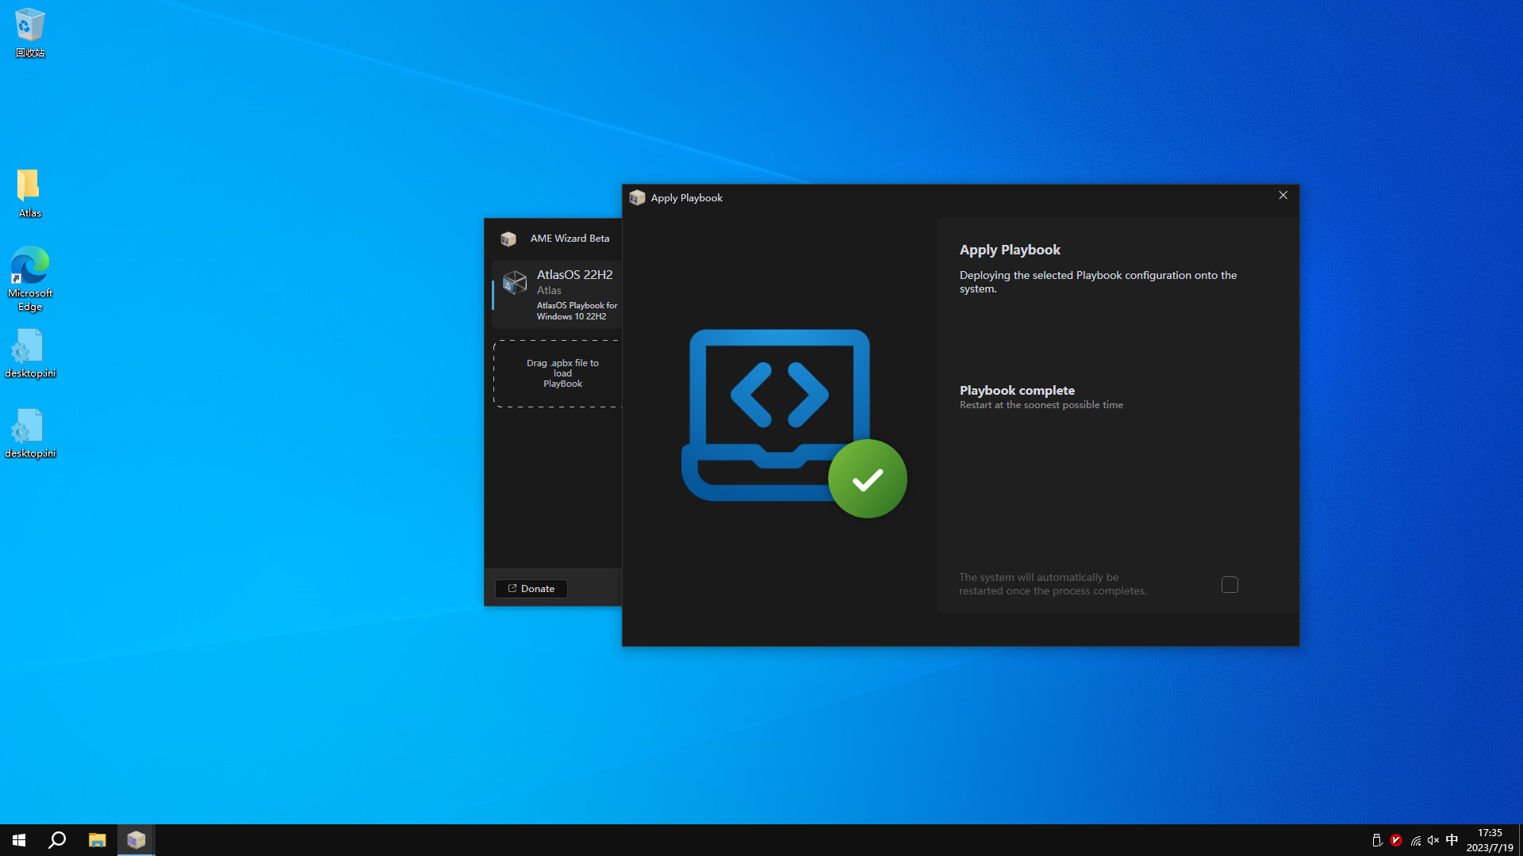
Task: Click the Apply Playbook window title icon
Action: (637, 197)
